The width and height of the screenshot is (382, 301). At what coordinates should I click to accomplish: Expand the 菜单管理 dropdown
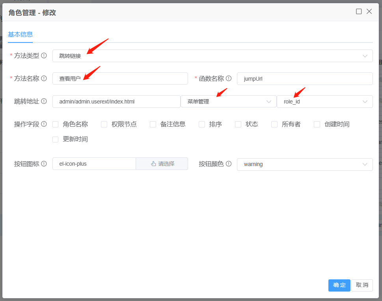(x=229, y=102)
